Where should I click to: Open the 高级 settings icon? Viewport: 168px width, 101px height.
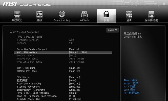39,14
